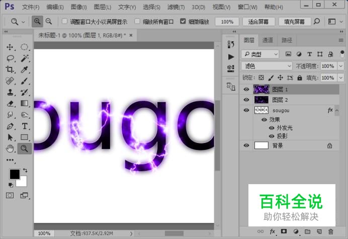Select the Horizontal Type tool

pyautogui.click(x=24, y=126)
